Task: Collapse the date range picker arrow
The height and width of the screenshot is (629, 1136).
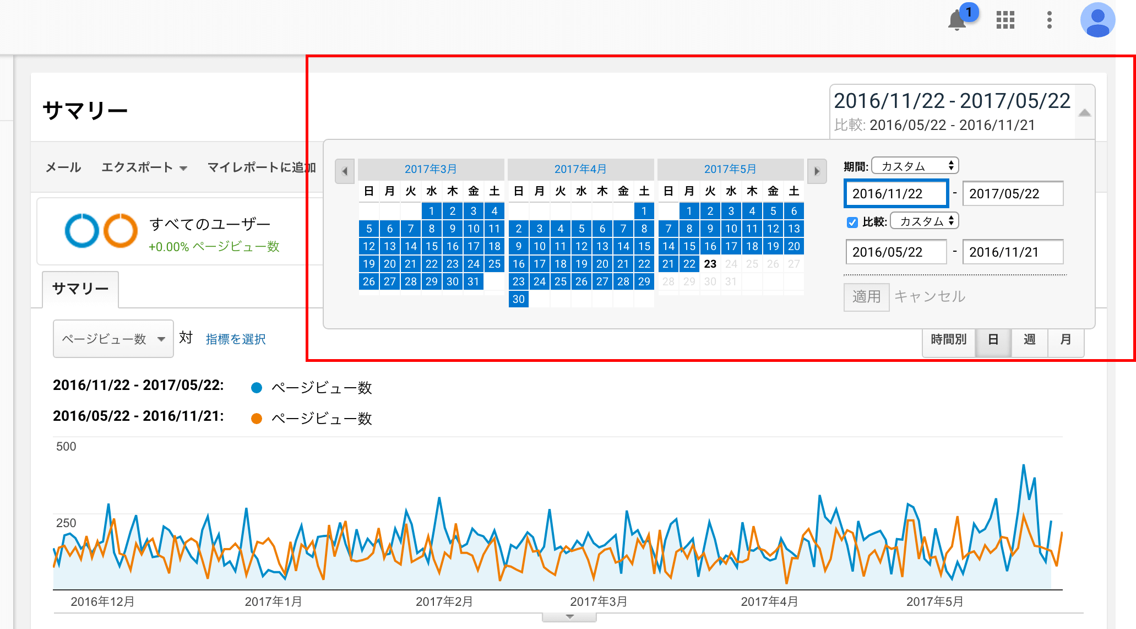Action: [x=1085, y=113]
